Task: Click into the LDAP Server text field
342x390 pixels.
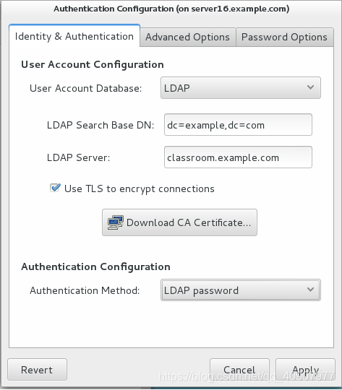Action: tap(238, 157)
